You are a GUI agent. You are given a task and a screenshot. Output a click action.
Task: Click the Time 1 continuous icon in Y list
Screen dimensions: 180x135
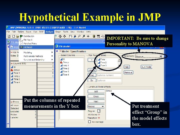point(99,59)
